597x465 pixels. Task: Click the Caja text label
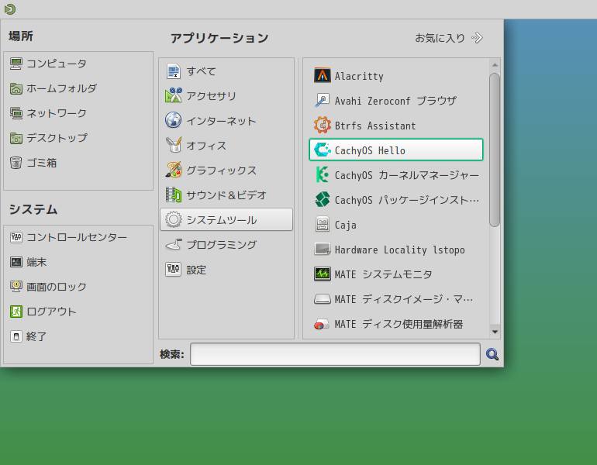345,226
